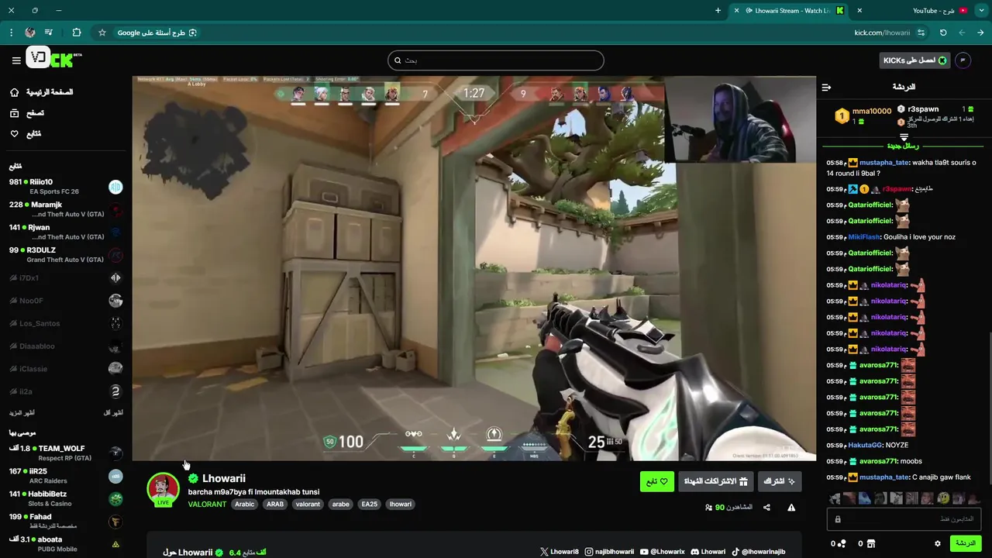Open the user avatar menu in Kick header
Screen dimensions: 992x558
coord(963,60)
